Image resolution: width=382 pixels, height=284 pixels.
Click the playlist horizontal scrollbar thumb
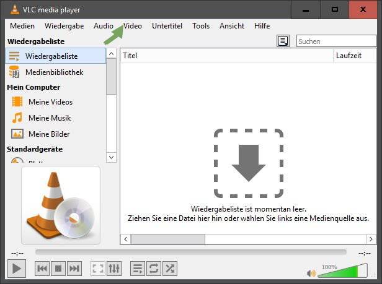point(168,239)
